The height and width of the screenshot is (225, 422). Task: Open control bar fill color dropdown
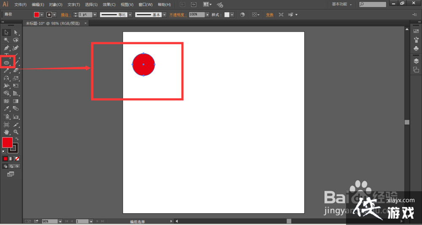click(x=42, y=15)
